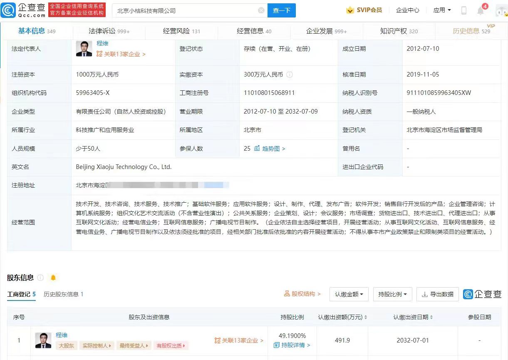
Task: Click 程维 photo in shareholder table
Action: point(43,340)
